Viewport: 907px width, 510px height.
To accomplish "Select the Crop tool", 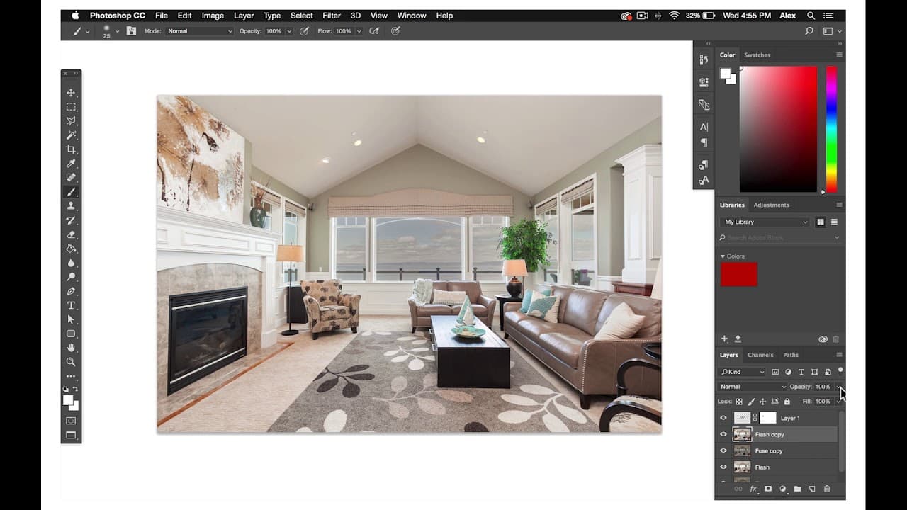I will (x=71, y=149).
